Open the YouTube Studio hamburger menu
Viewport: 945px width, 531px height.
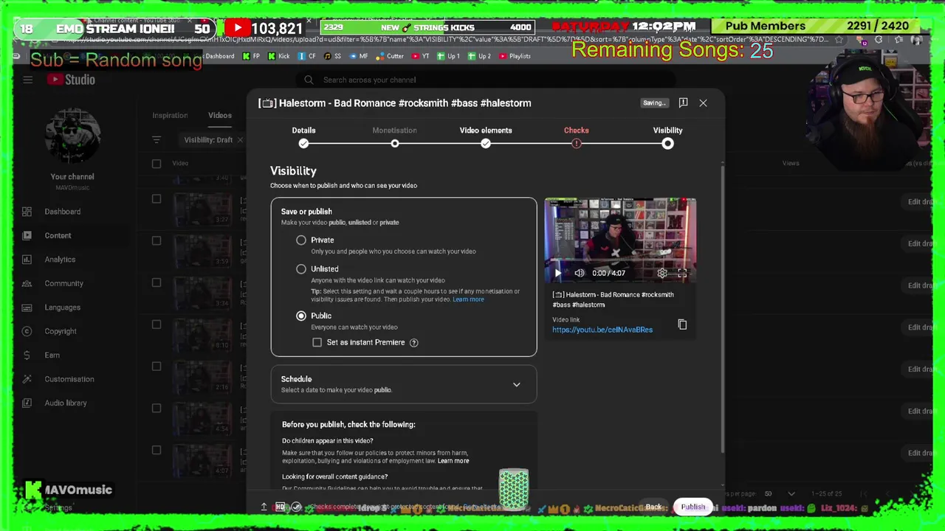tap(27, 80)
